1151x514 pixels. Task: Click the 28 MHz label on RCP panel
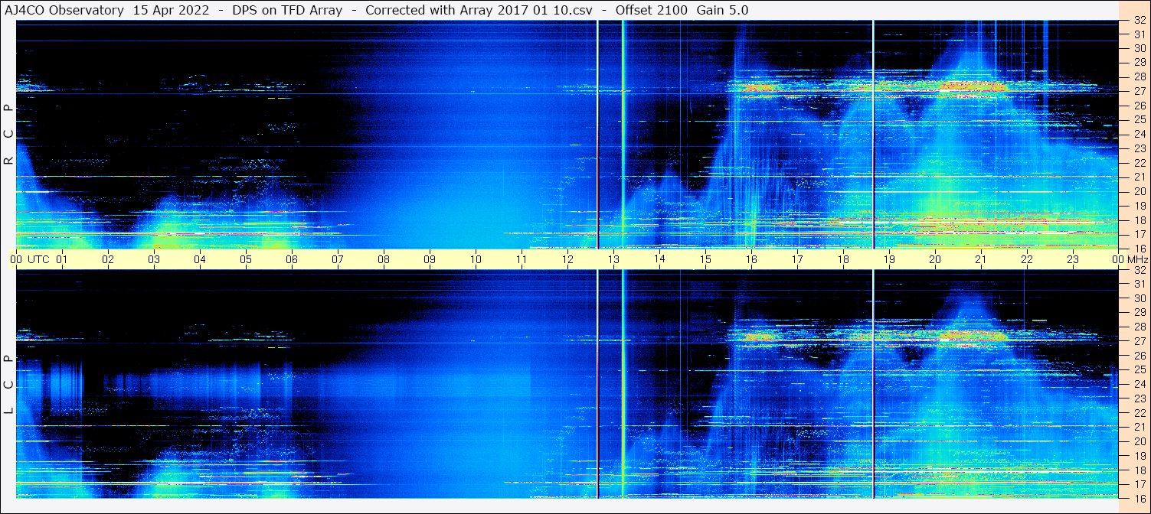click(x=1139, y=76)
